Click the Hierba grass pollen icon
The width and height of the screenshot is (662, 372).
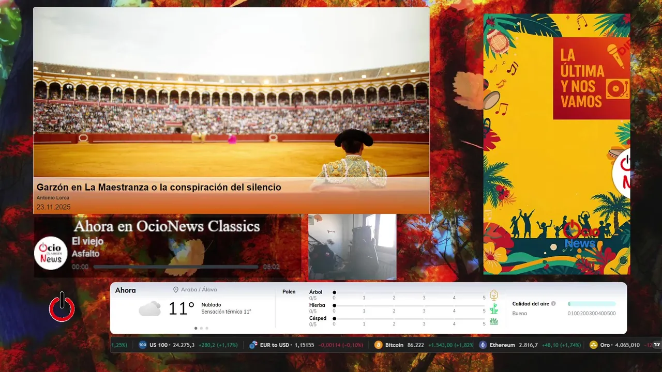click(494, 308)
